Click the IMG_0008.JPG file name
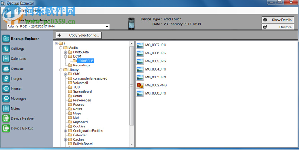Screen dimensions: 308x156 click(x=155, y=93)
